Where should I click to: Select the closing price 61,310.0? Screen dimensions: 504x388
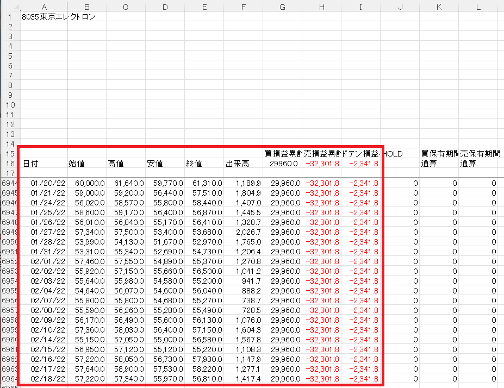pos(204,183)
